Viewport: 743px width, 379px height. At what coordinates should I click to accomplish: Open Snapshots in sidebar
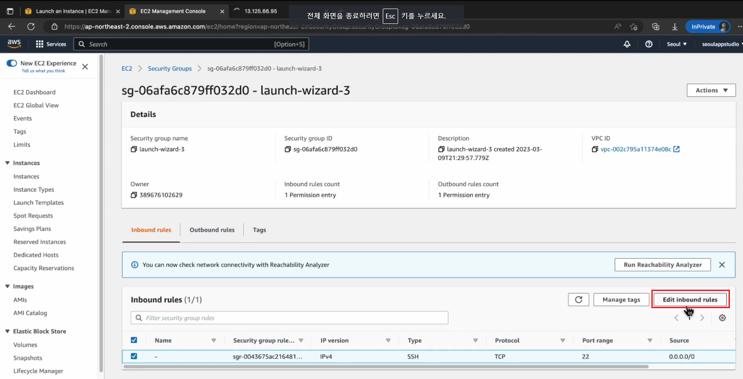click(x=28, y=358)
